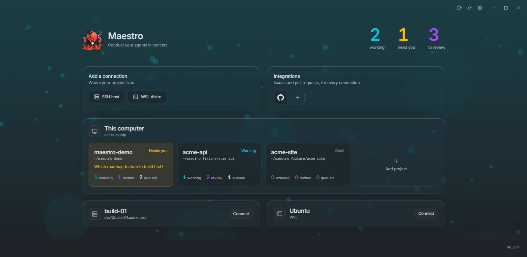The height and width of the screenshot is (257, 527).
Task: Add a new integration with plus button
Action: pyautogui.click(x=298, y=98)
